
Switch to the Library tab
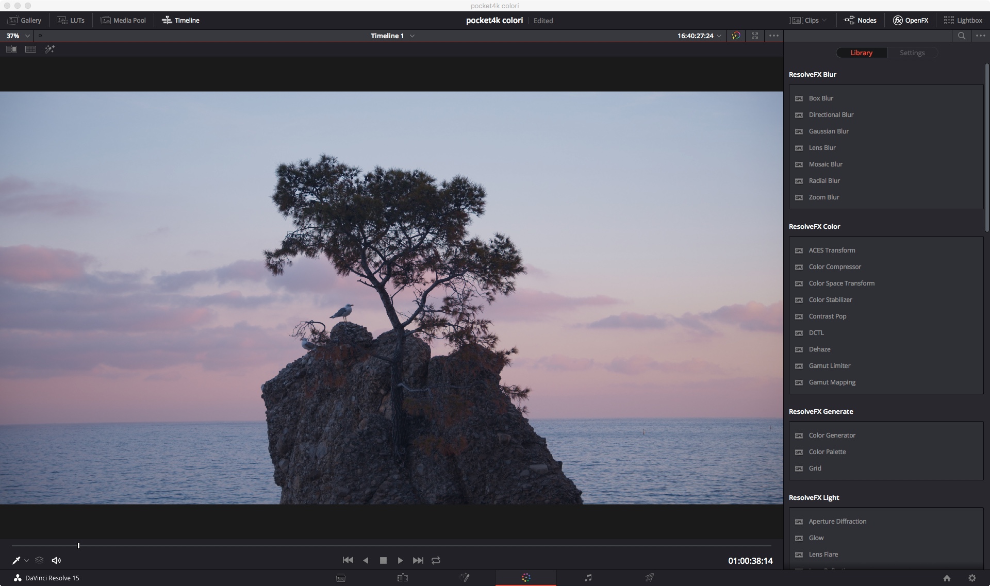pos(862,53)
